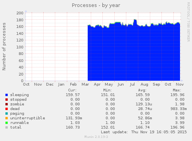Click the 'Cur:' column header

[72, 90]
